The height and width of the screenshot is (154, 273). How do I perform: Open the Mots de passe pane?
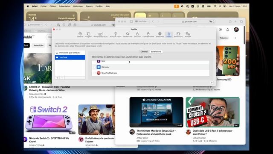pos(116,35)
